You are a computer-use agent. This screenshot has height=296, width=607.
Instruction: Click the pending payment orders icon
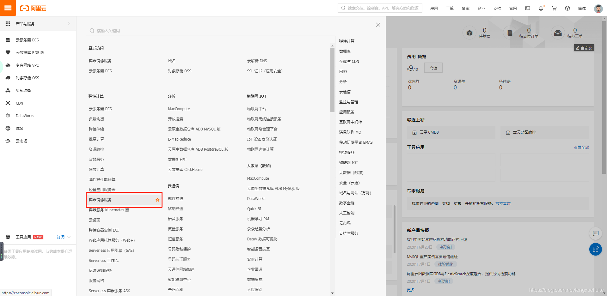(x=510, y=33)
